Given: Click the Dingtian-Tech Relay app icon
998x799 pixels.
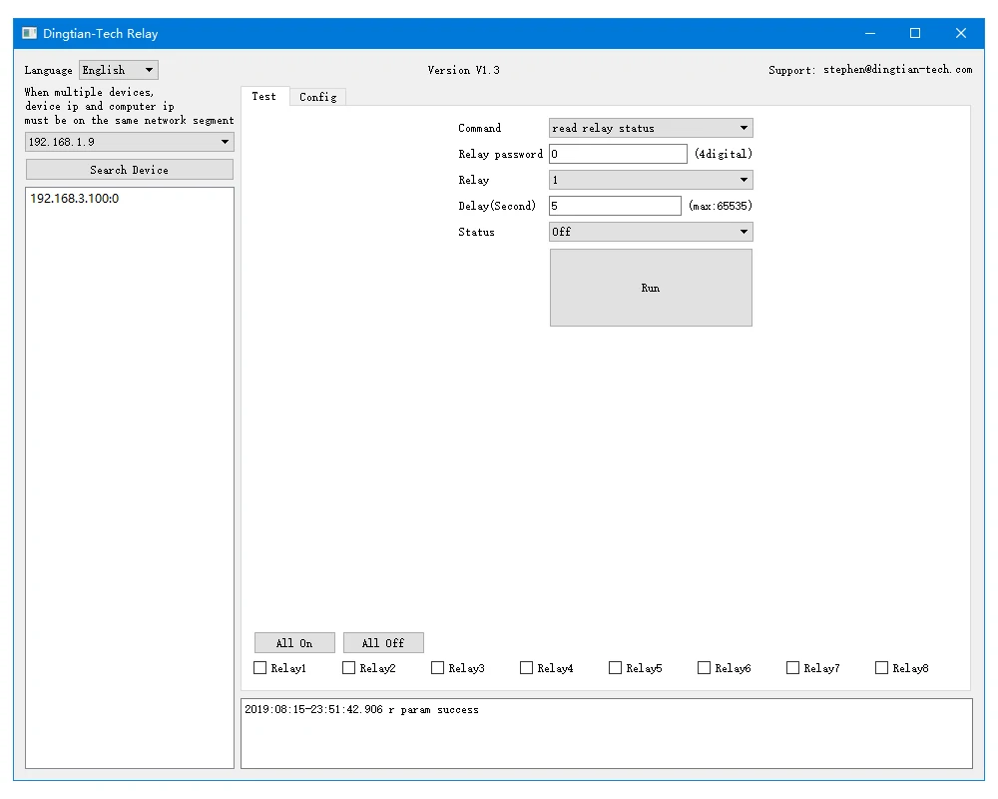Looking at the screenshot, I should point(29,33).
